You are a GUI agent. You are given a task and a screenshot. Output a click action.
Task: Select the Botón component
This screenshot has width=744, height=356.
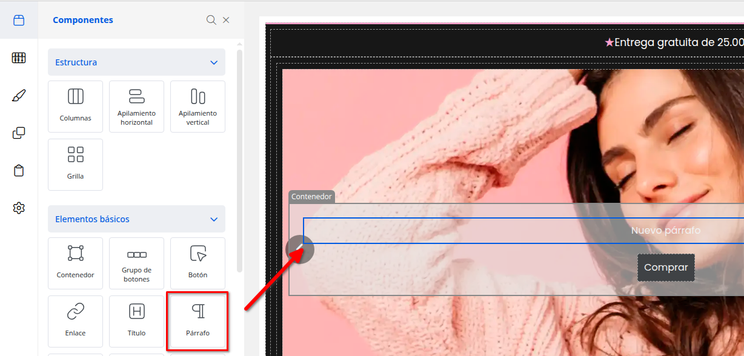[x=198, y=263]
